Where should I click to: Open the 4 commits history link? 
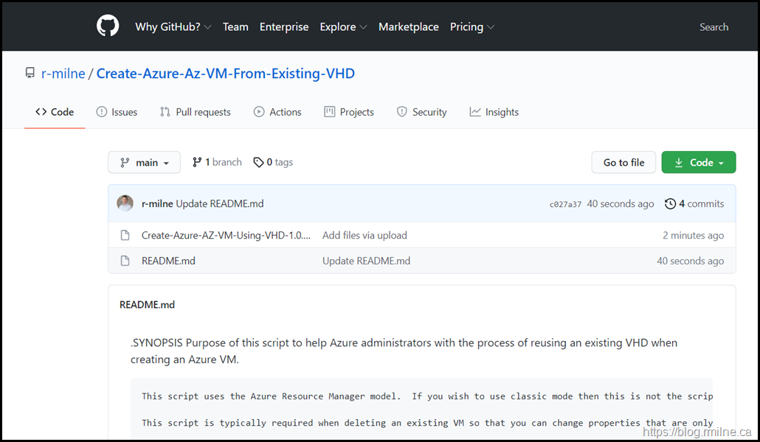point(694,204)
